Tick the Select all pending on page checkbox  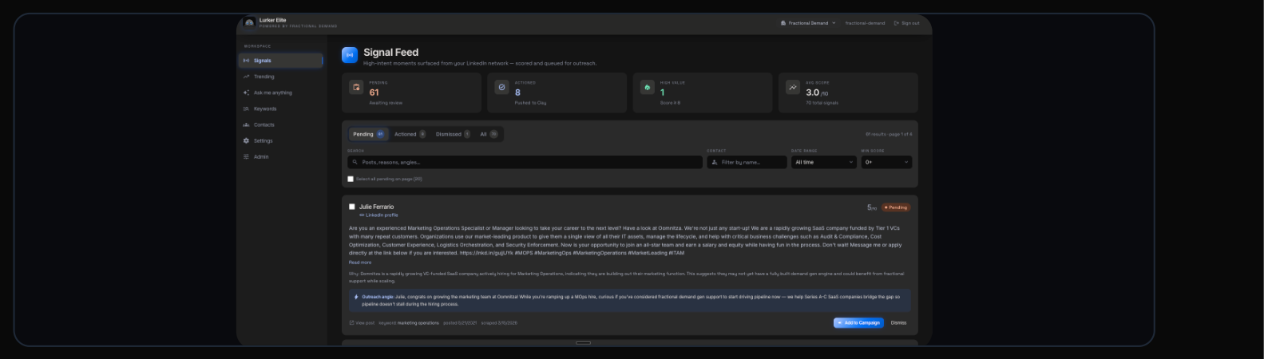click(x=351, y=179)
